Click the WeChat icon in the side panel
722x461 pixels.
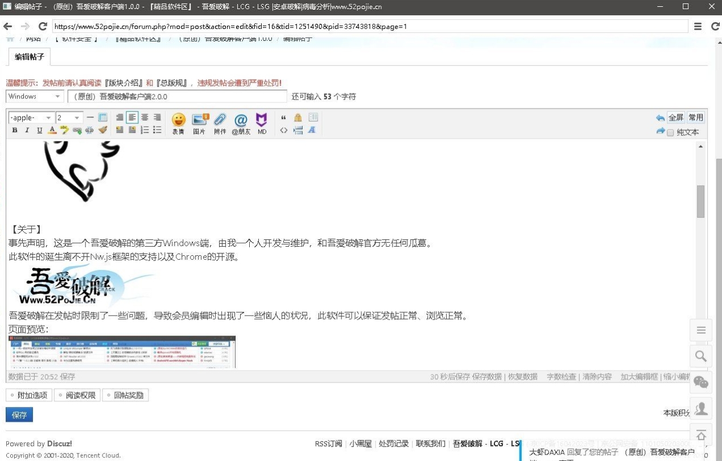pos(701,382)
